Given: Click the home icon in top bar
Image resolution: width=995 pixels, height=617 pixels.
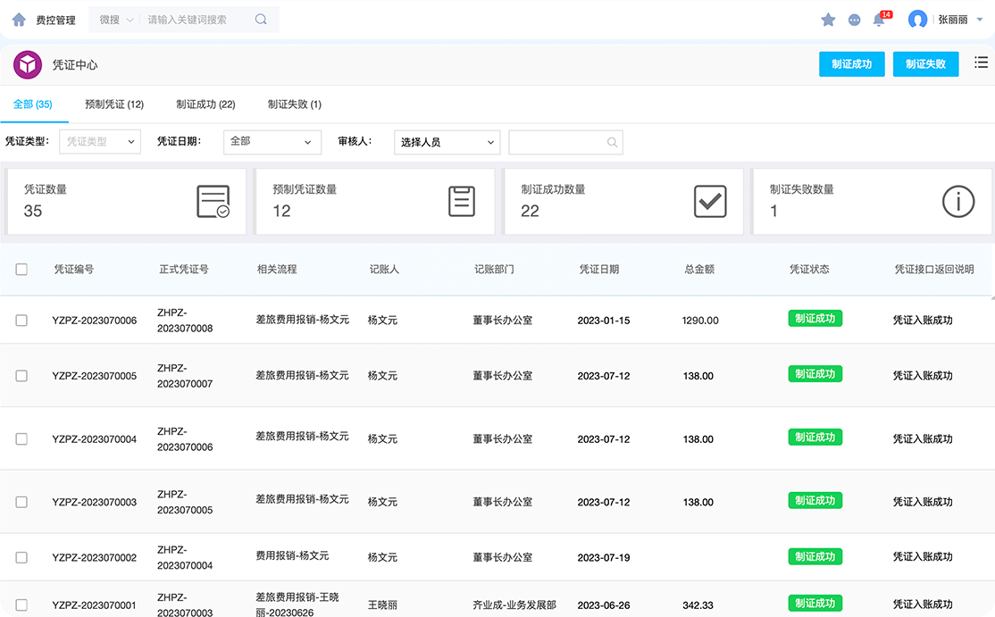Looking at the screenshot, I should tap(19, 20).
